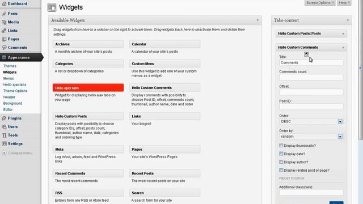Click the Dashboard icon in sidebar
363x204 pixels.
(4, 4)
